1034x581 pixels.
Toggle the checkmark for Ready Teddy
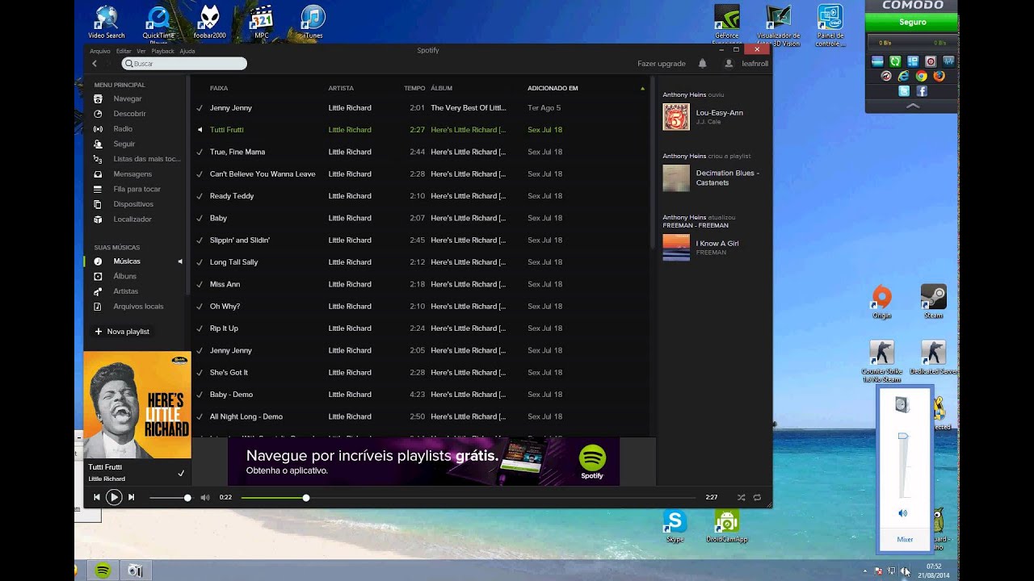[200, 196]
